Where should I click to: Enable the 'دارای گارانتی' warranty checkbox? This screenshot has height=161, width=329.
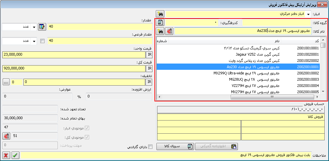tap(150, 147)
